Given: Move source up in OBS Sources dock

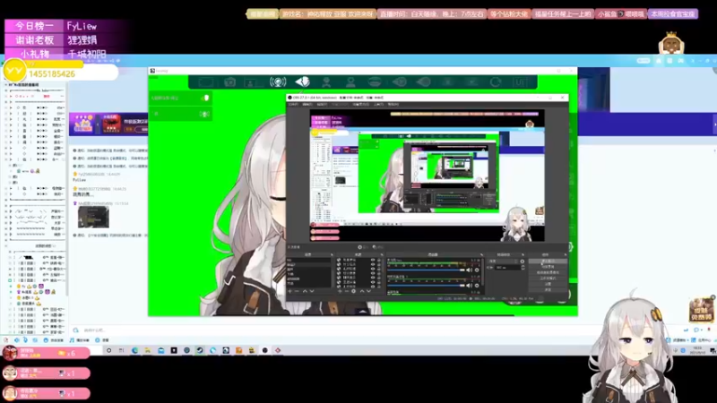Looking at the screenshot, I should pyautogui.click(x=362, y=291).
